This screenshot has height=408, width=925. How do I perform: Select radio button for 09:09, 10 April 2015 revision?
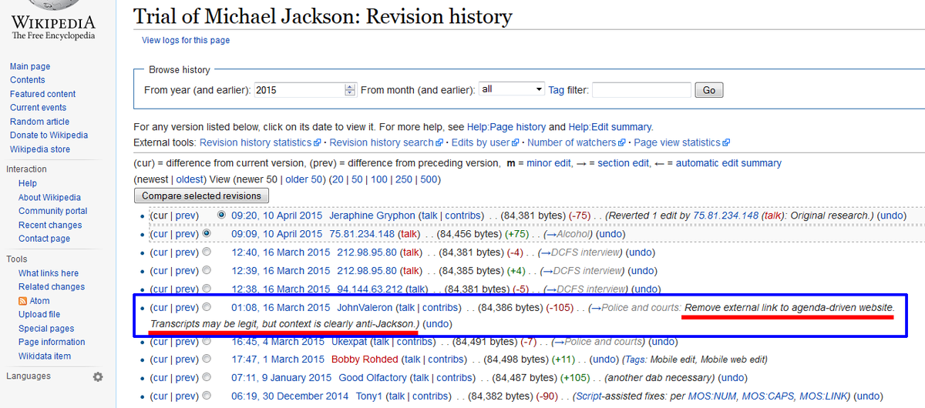point(207,234)
